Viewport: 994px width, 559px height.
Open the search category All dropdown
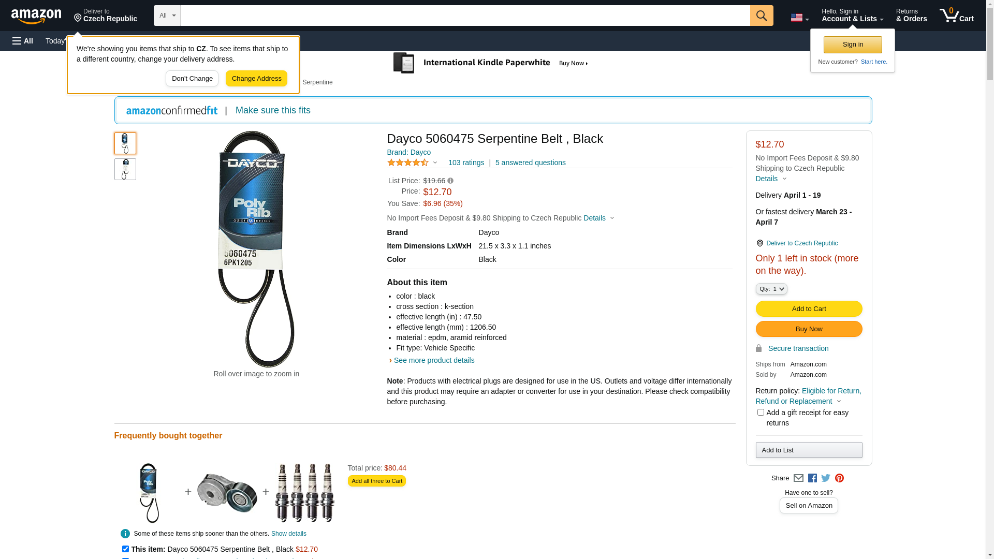pyautogui.click(x=167, y=16)
